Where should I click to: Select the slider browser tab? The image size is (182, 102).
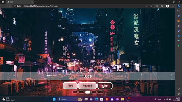point(20,2)
